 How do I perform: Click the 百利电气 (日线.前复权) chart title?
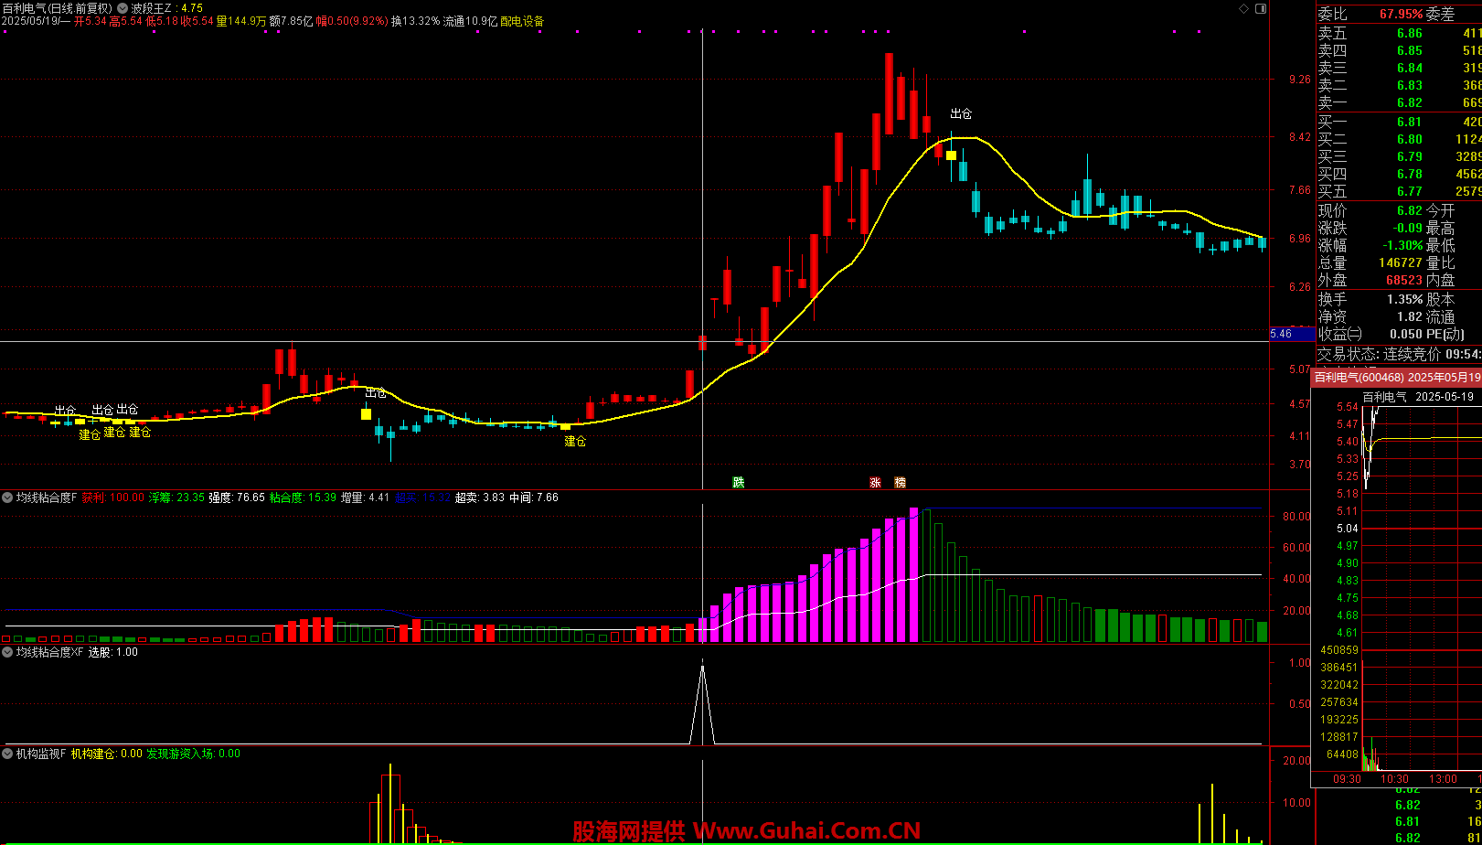pyautogui.click(x=58, y=8)
